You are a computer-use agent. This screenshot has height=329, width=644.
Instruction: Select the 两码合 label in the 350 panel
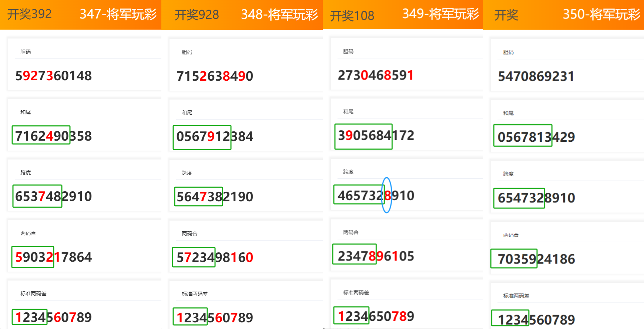pyautogui.click(x=511, y=235)
